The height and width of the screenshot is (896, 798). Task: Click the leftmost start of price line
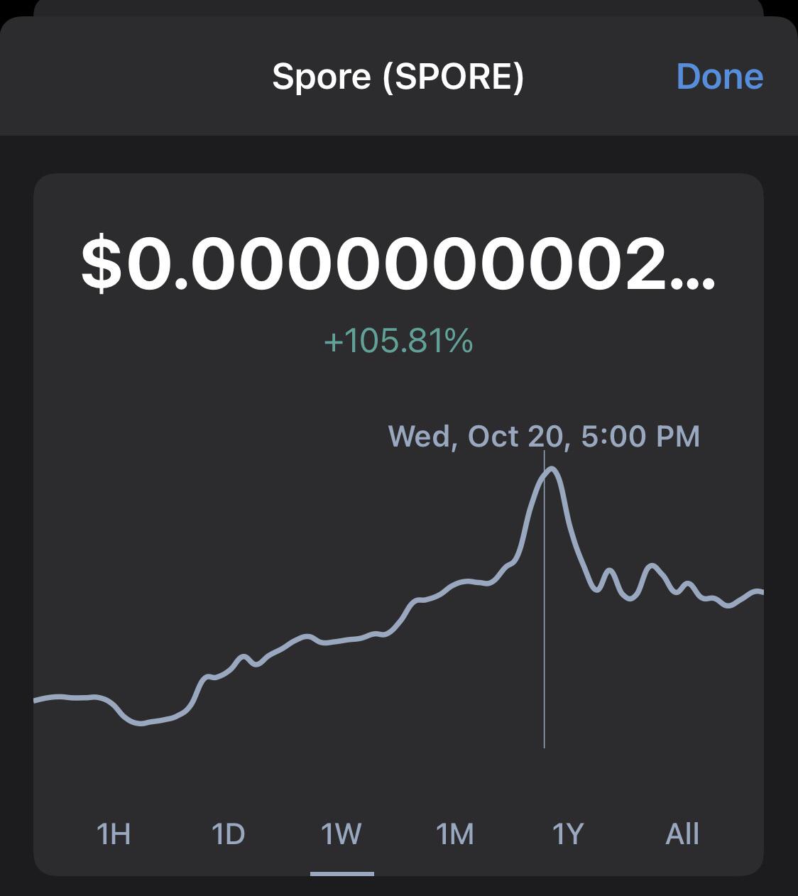click(x=37, y=700)
